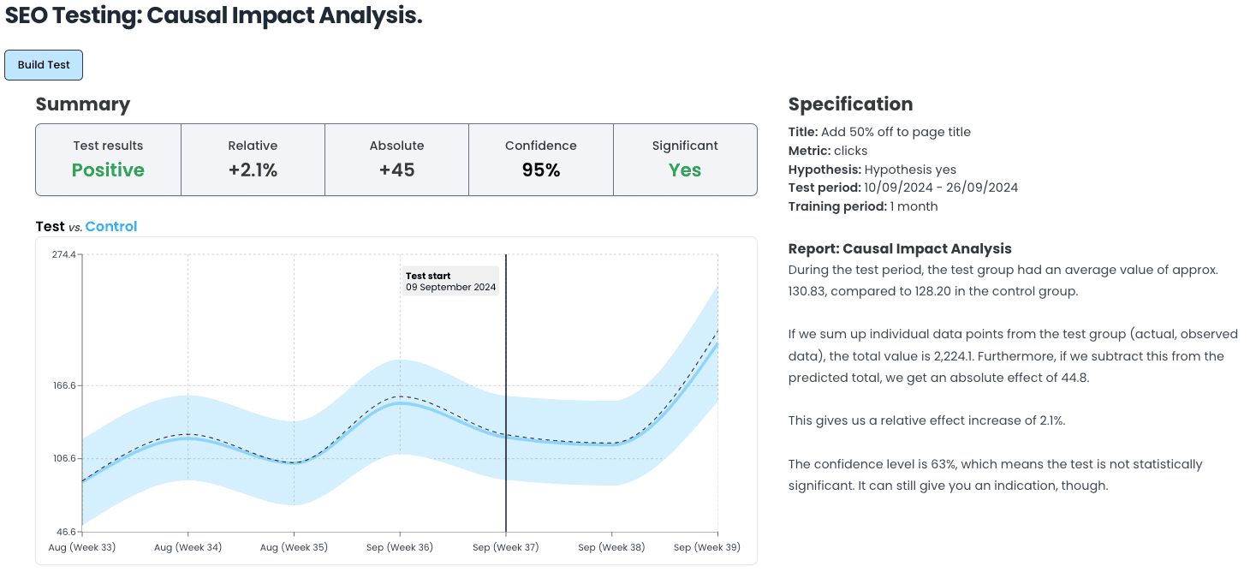Click the Summary section heading
Viewport: 1250px width, 578px height.
tap(83, 104)
